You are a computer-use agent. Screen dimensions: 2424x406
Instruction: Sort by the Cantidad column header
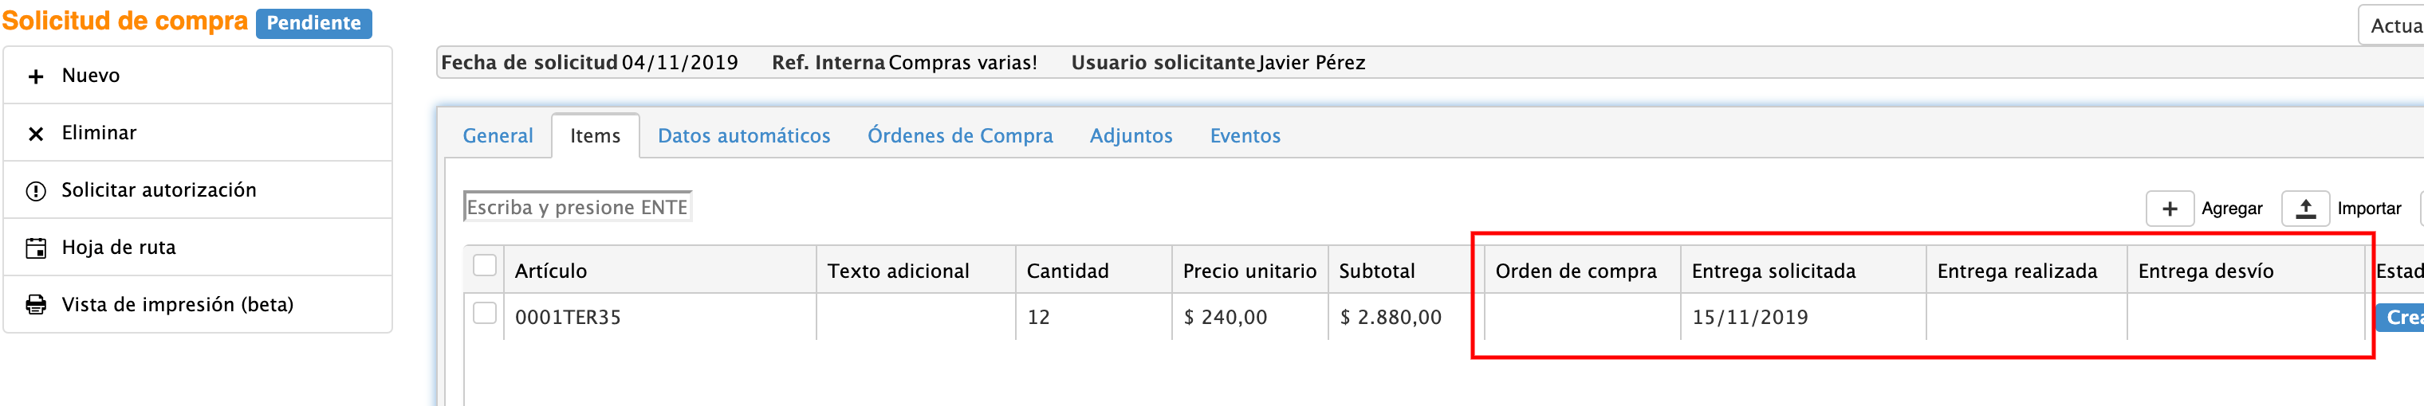coord(1067,271)
